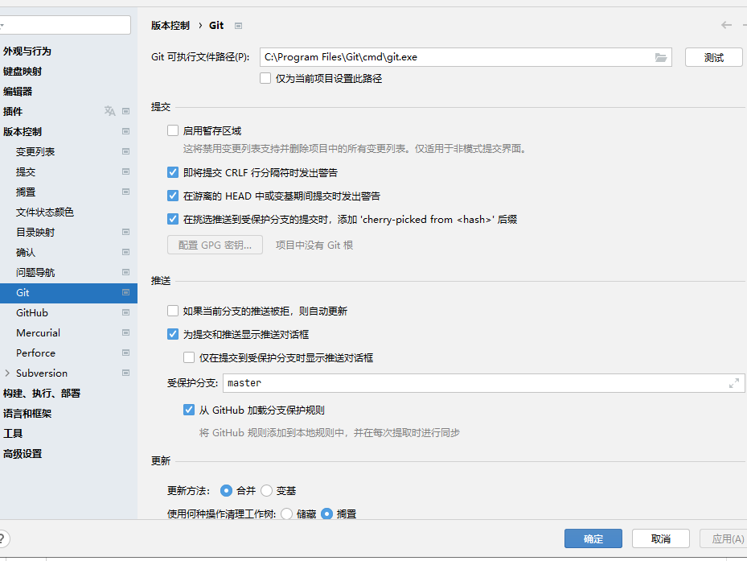Image resolution: width=747 pixels, height=561 pixels.
Task: Select 问题导航 in the settings tree
Action: point(35,272)
